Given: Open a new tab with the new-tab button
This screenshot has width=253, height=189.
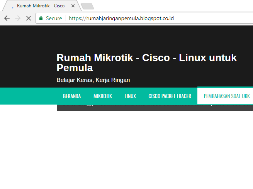Looking at the screenshot, I should (x=87, y=6).
